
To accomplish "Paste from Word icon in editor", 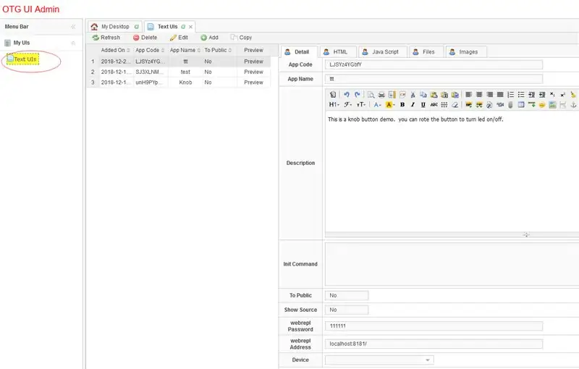I will click(x=455, y=95).
